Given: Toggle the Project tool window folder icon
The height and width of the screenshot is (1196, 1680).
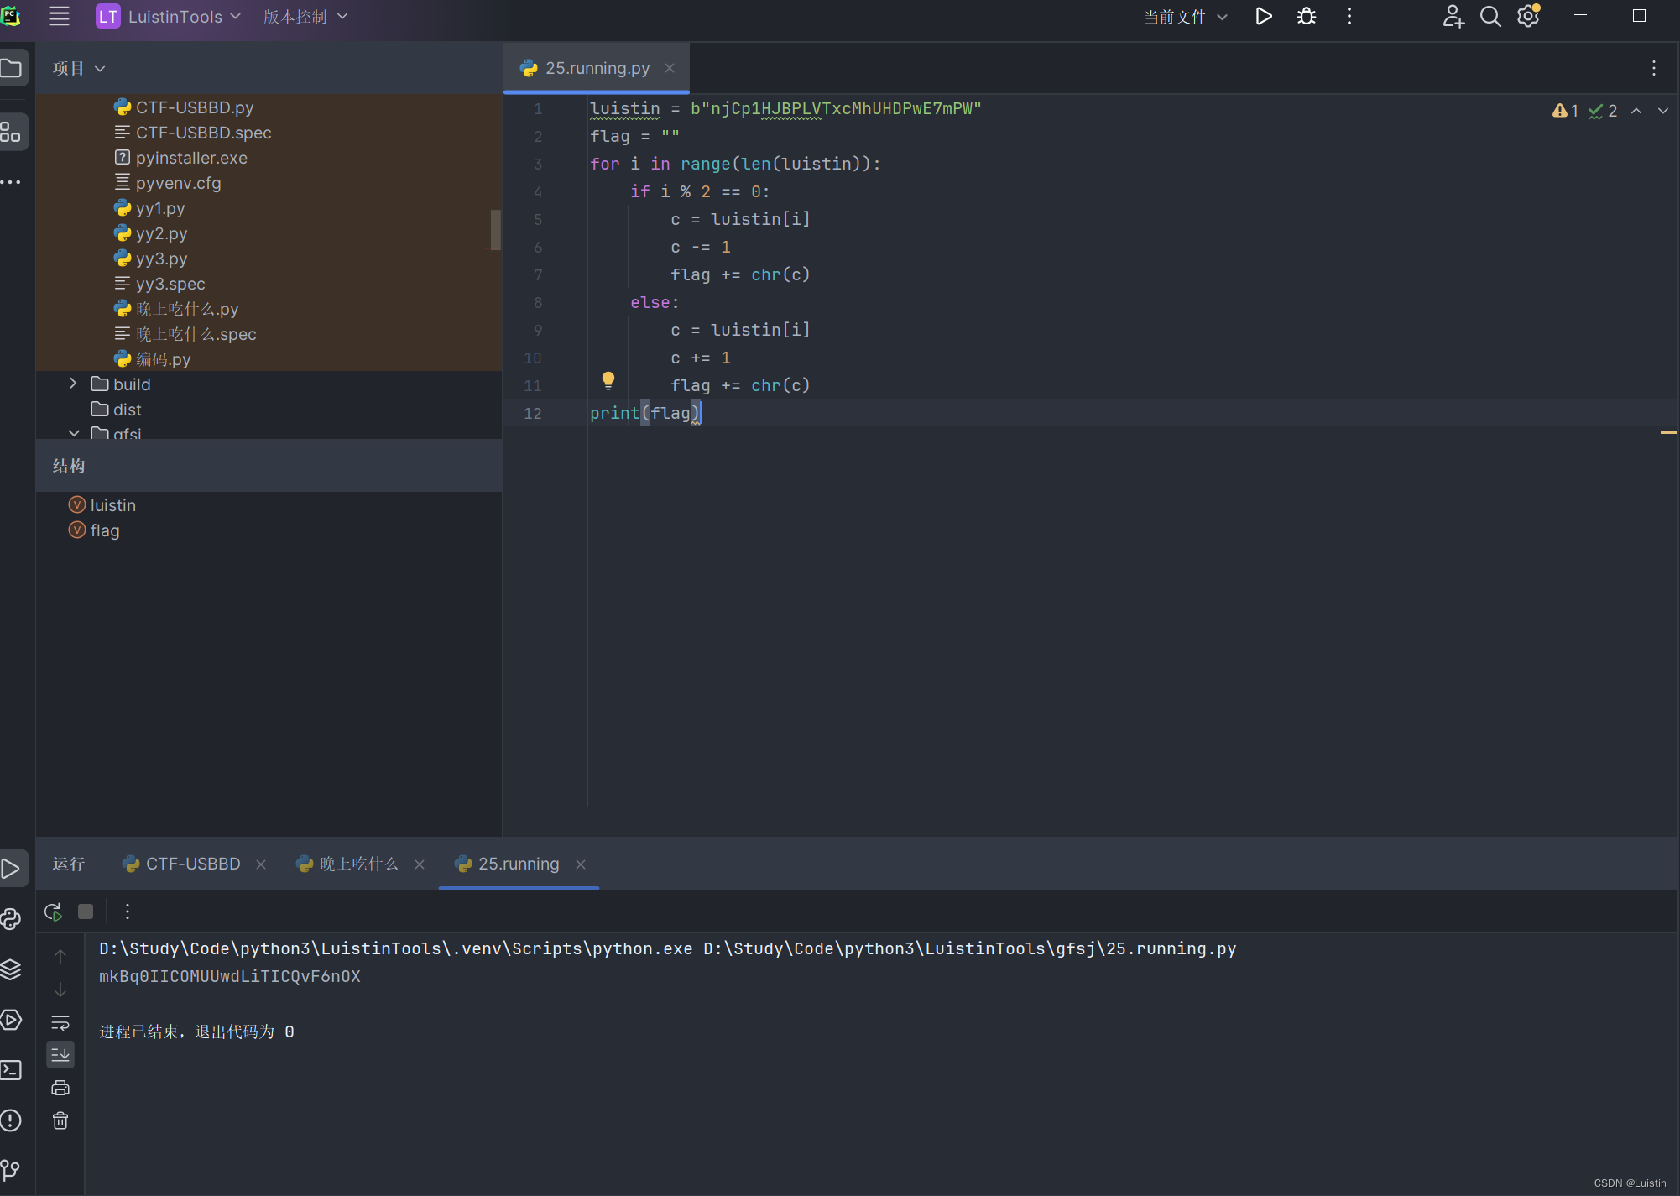Looking at the screenshot, I should point(13,68).
